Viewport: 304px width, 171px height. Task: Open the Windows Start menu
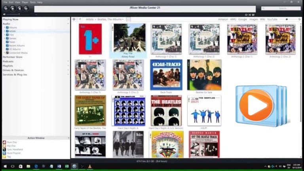(x=5, y=166)
